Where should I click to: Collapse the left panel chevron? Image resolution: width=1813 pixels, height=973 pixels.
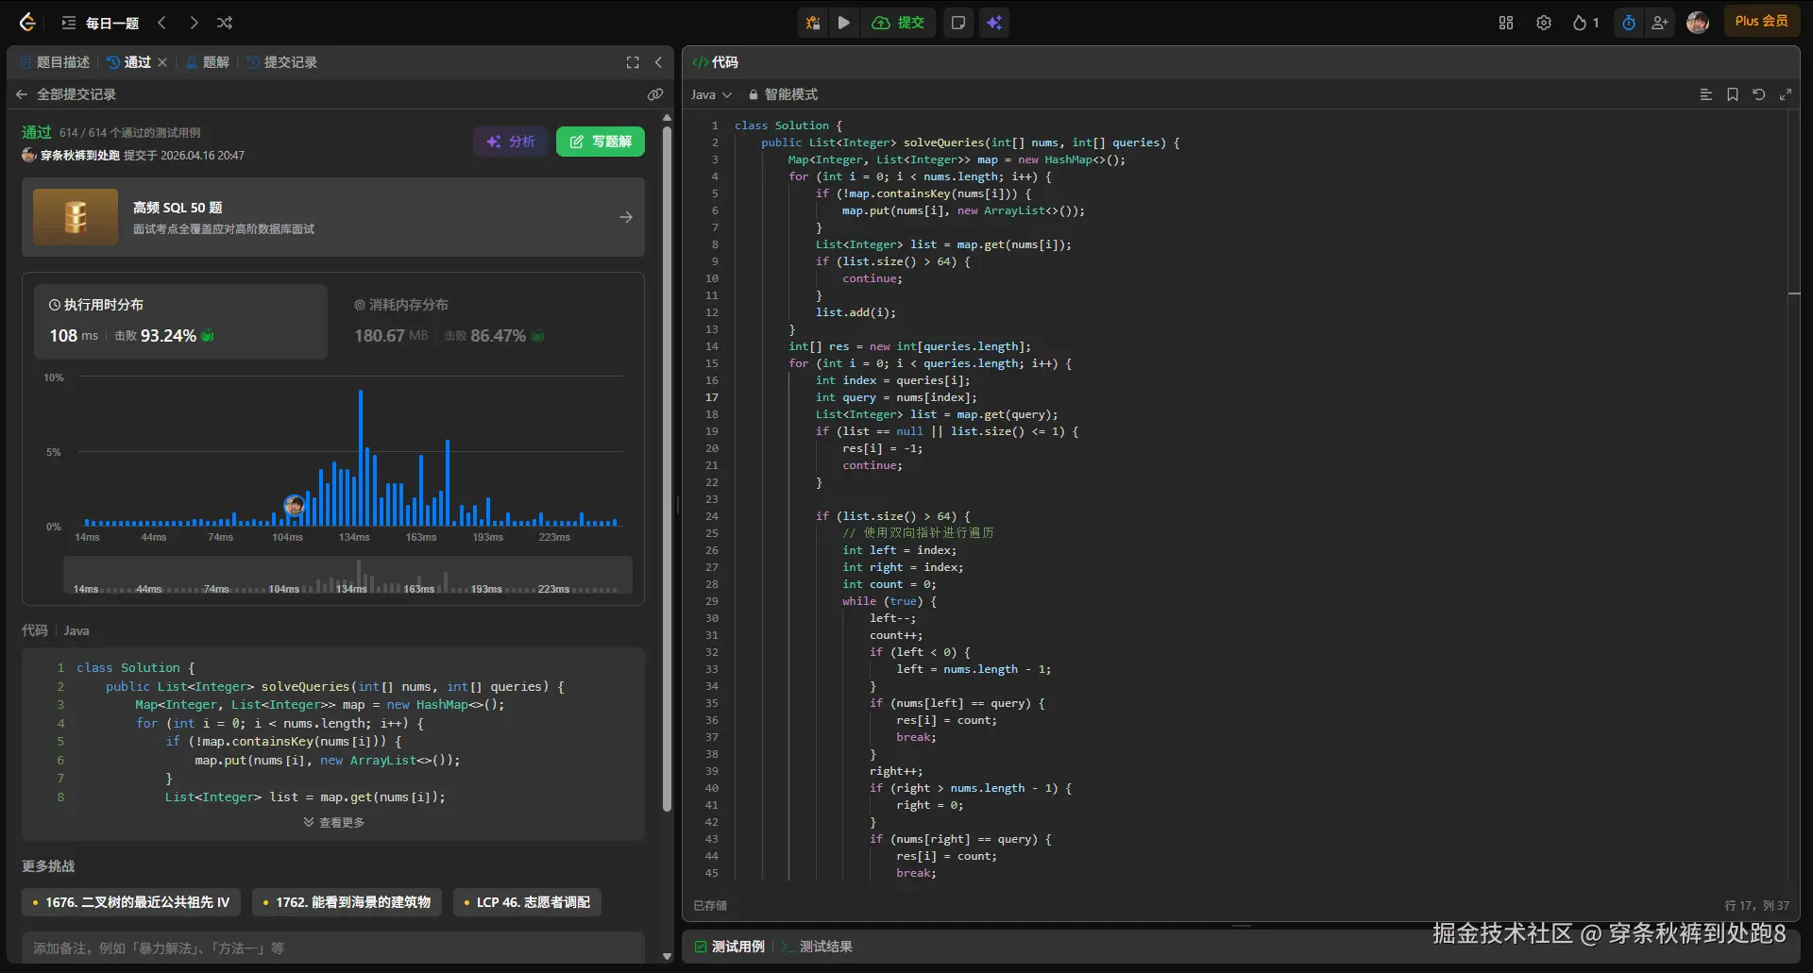tap(658, 62)
